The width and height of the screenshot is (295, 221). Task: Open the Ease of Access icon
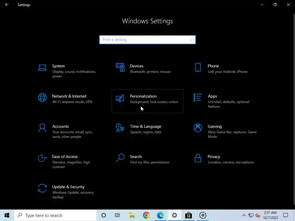pos(42,158)
